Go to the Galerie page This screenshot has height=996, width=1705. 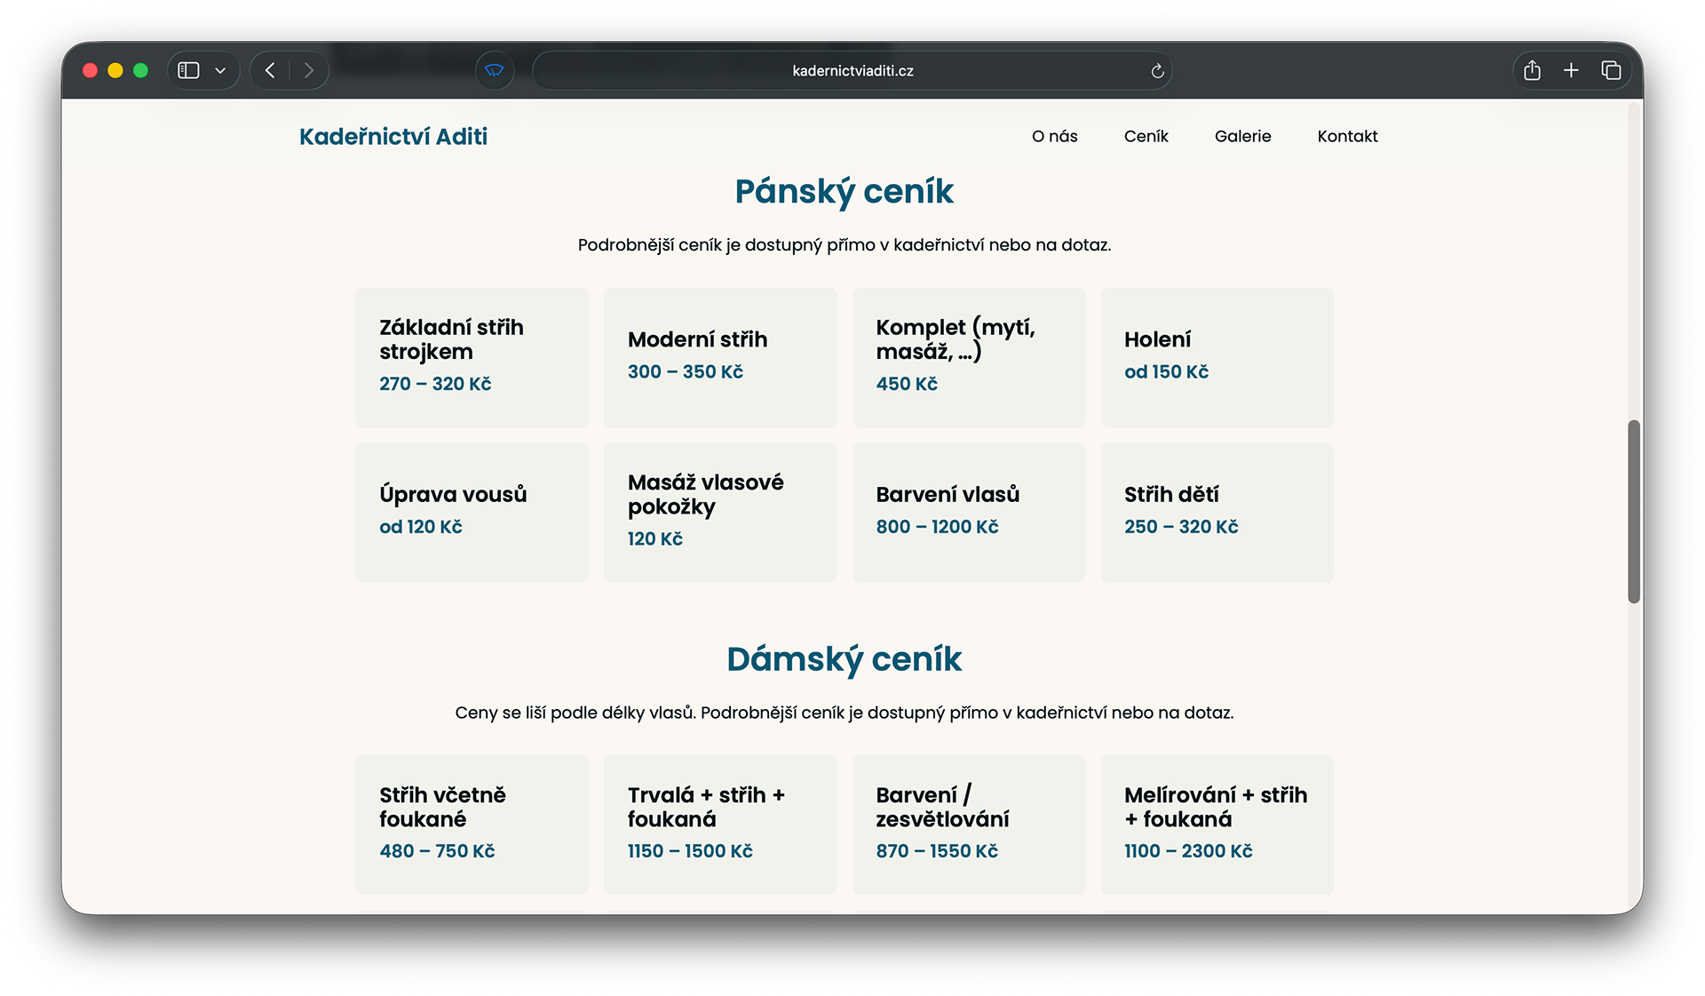(1242, 136)
